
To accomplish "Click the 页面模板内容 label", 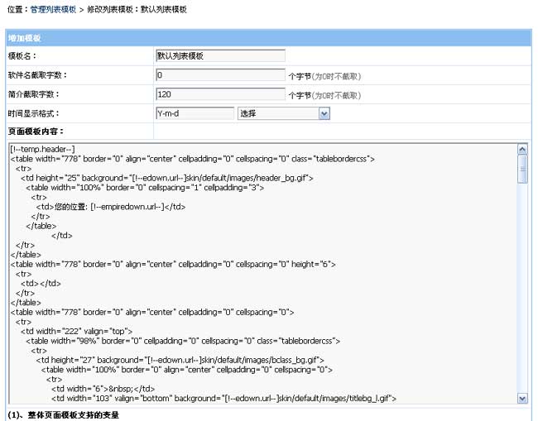I will point(36,132).
